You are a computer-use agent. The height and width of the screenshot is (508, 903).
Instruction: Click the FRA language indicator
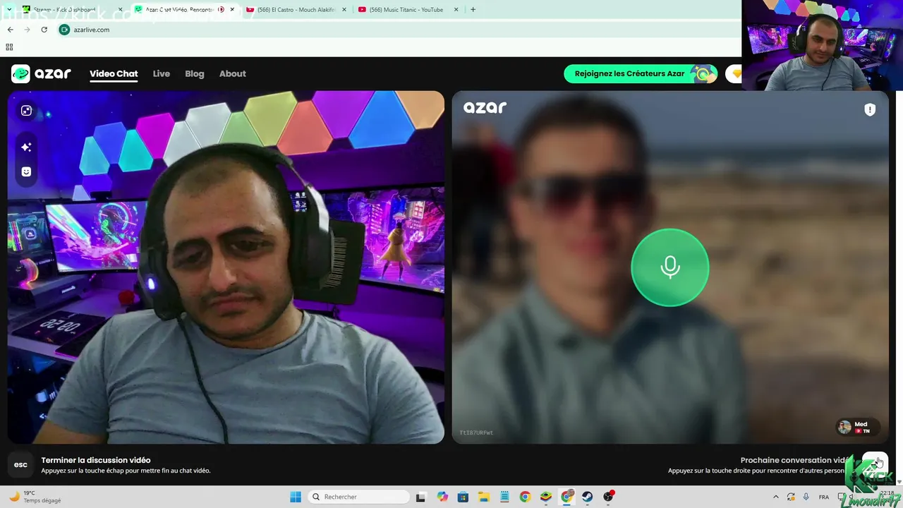[823, 497]
